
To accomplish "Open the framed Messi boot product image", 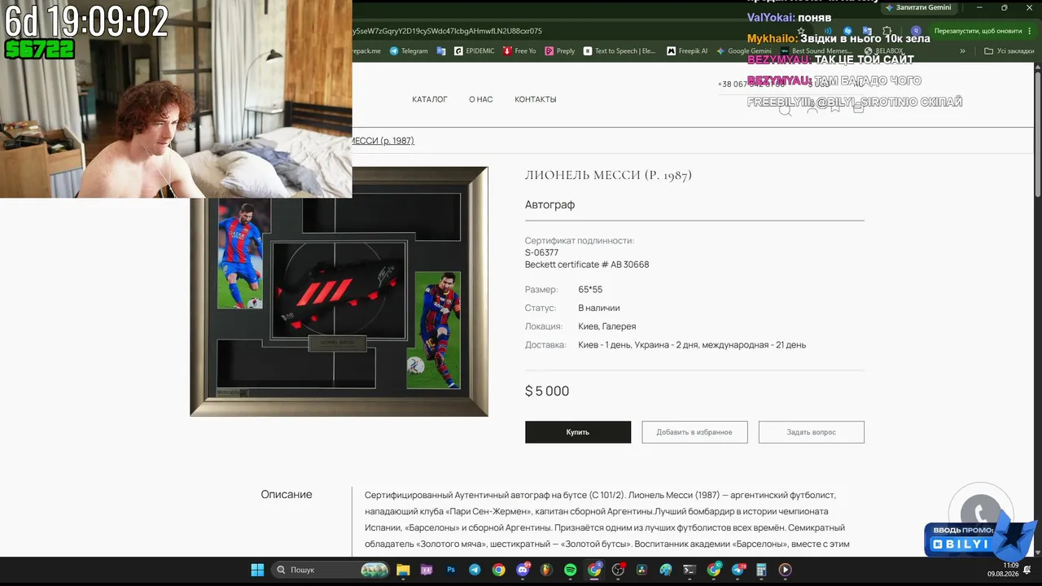I will tap(339, 291).
